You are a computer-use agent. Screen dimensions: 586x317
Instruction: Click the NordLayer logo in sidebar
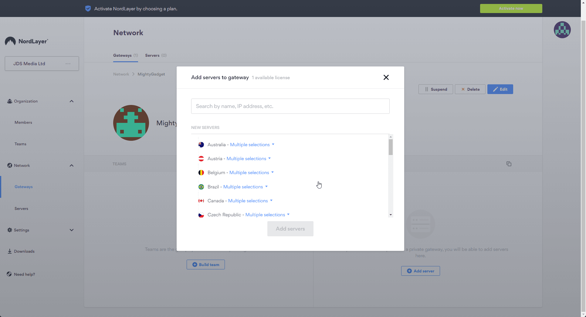point(27,41)
